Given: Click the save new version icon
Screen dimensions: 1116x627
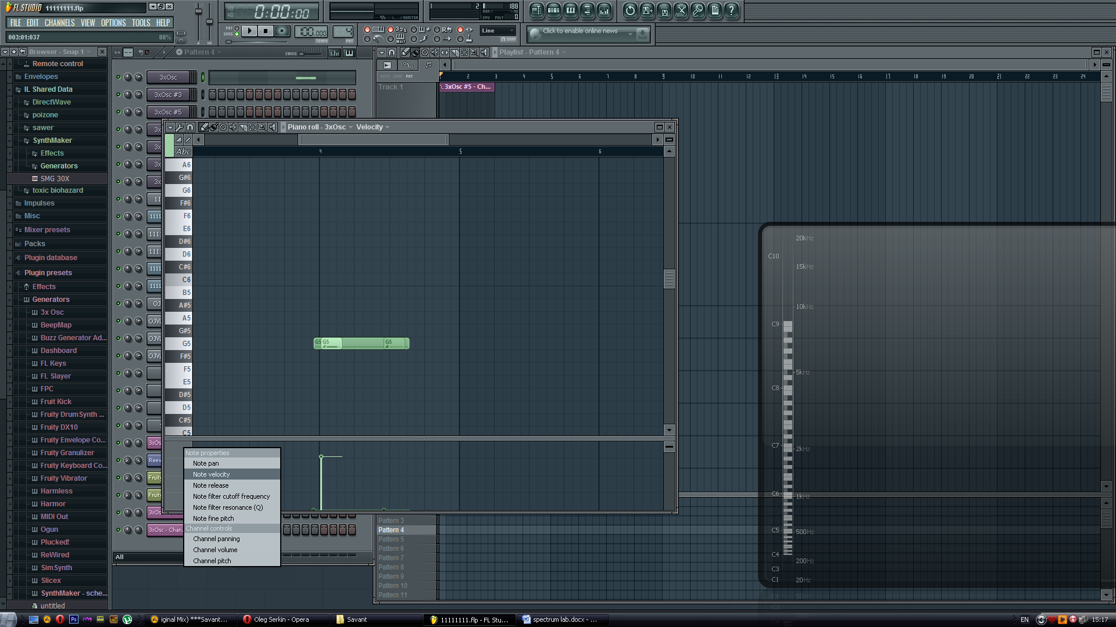Looking at the screenshot, I should 647,10.
